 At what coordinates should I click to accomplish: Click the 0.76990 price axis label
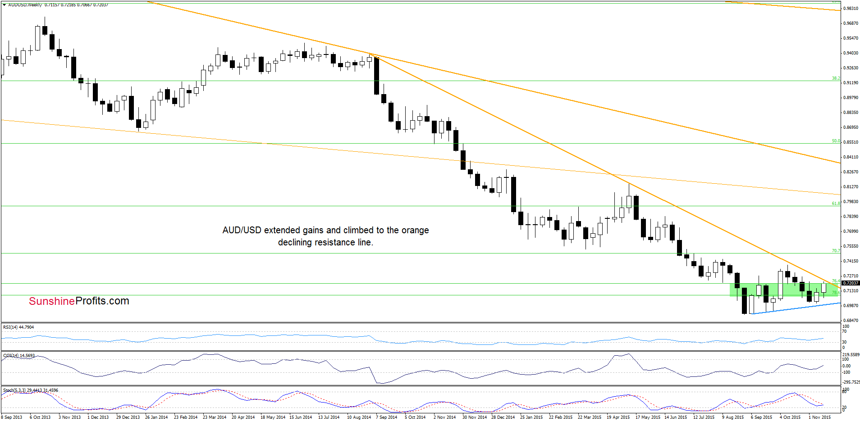(851, 231)
